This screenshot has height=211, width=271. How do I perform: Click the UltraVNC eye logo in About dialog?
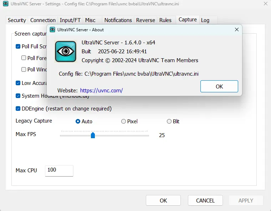click(66, 52)
